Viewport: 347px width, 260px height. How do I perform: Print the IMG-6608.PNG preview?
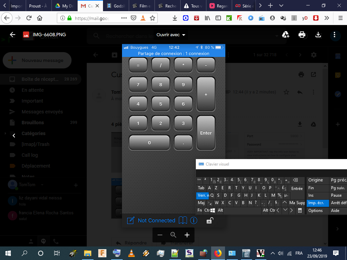coord(302,35)
